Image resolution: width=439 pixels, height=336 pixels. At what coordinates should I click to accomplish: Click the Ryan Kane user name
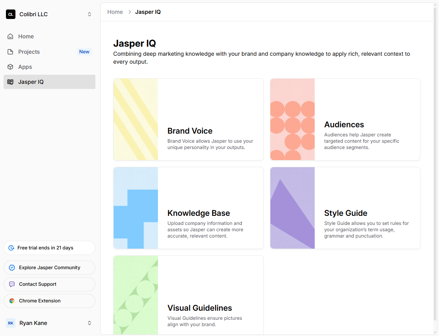33,323
